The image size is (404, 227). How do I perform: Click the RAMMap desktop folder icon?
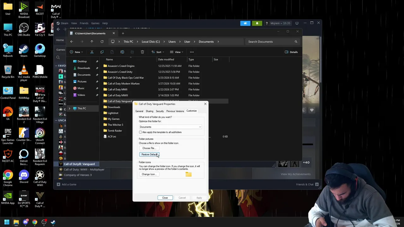pyautogui.click(x=24, y=93)
